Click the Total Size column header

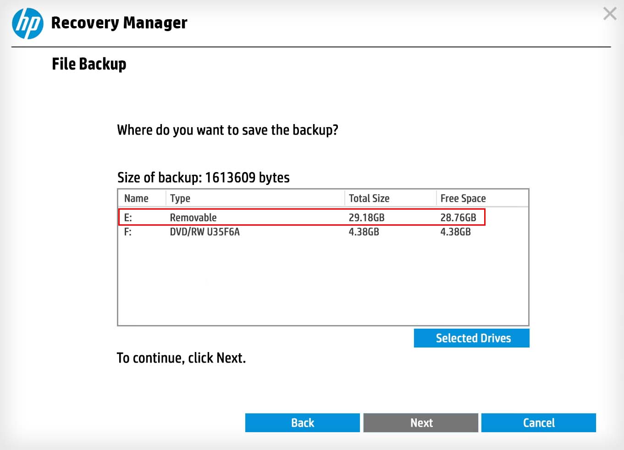pyautogui.click(x=390, y=198)
